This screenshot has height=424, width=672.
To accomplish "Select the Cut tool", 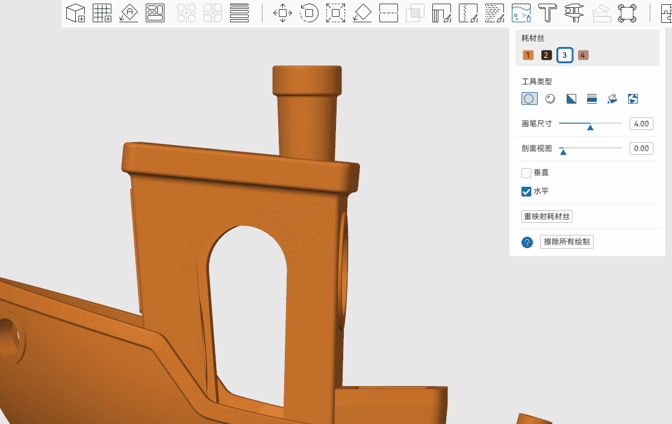I will coord(389,13).
